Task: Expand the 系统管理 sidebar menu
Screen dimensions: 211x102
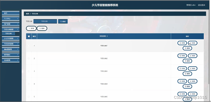Action: click(11, 60)
